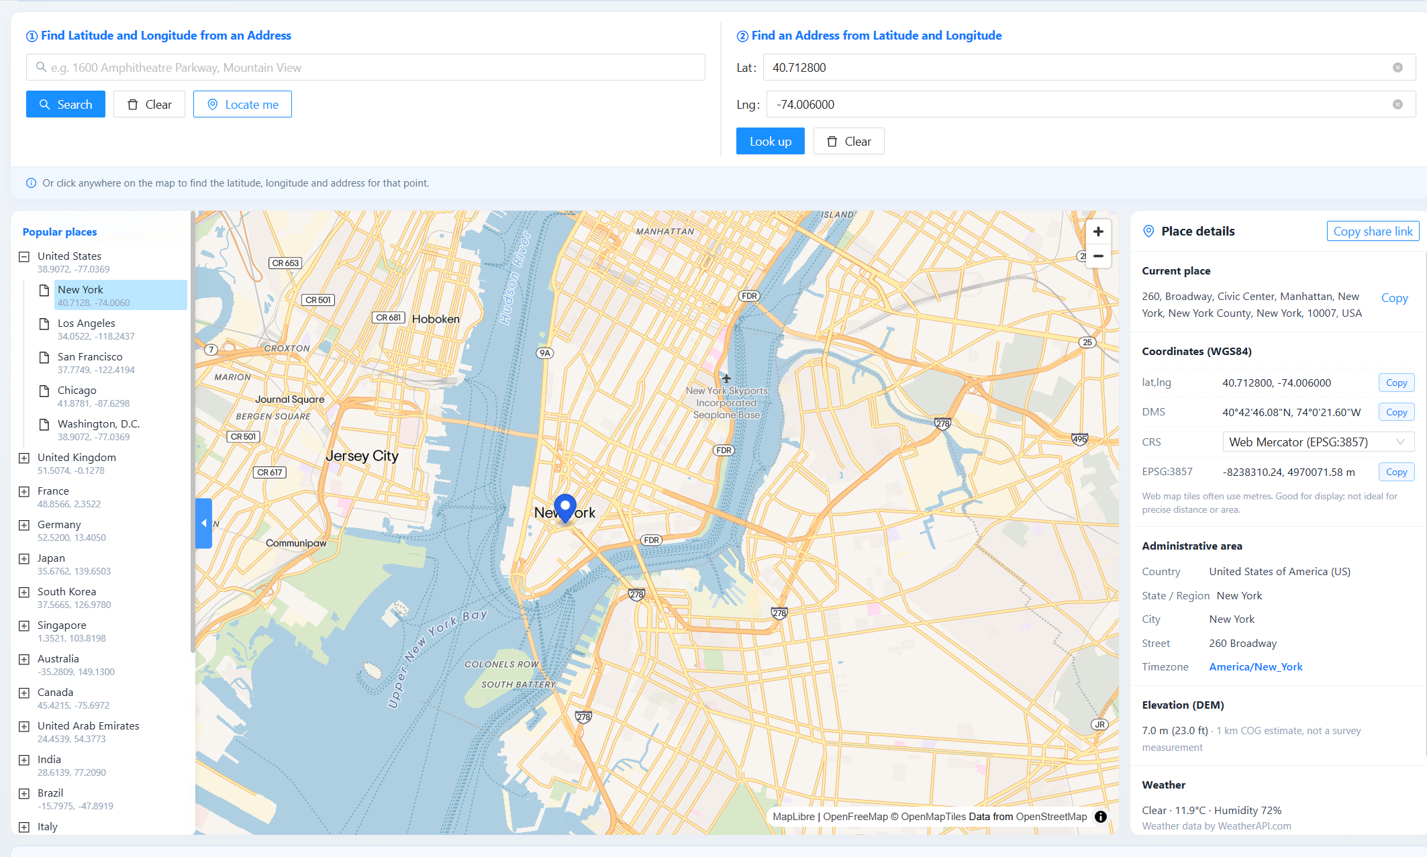Copy the lat,lng coordinates
The width and height of the screenshot is (1427, 857).
1396,383
